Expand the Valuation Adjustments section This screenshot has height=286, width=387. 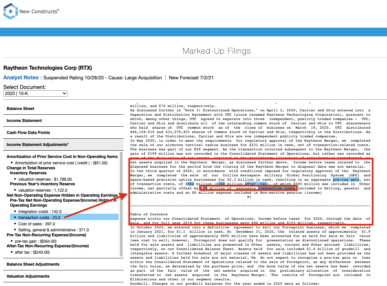pos(63,276)
